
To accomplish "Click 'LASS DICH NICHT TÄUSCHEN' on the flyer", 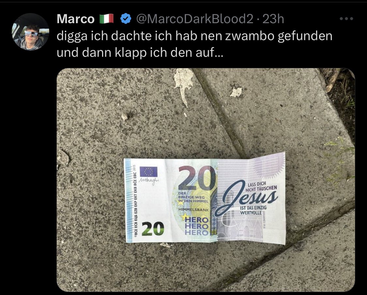I will click(261, 186).
